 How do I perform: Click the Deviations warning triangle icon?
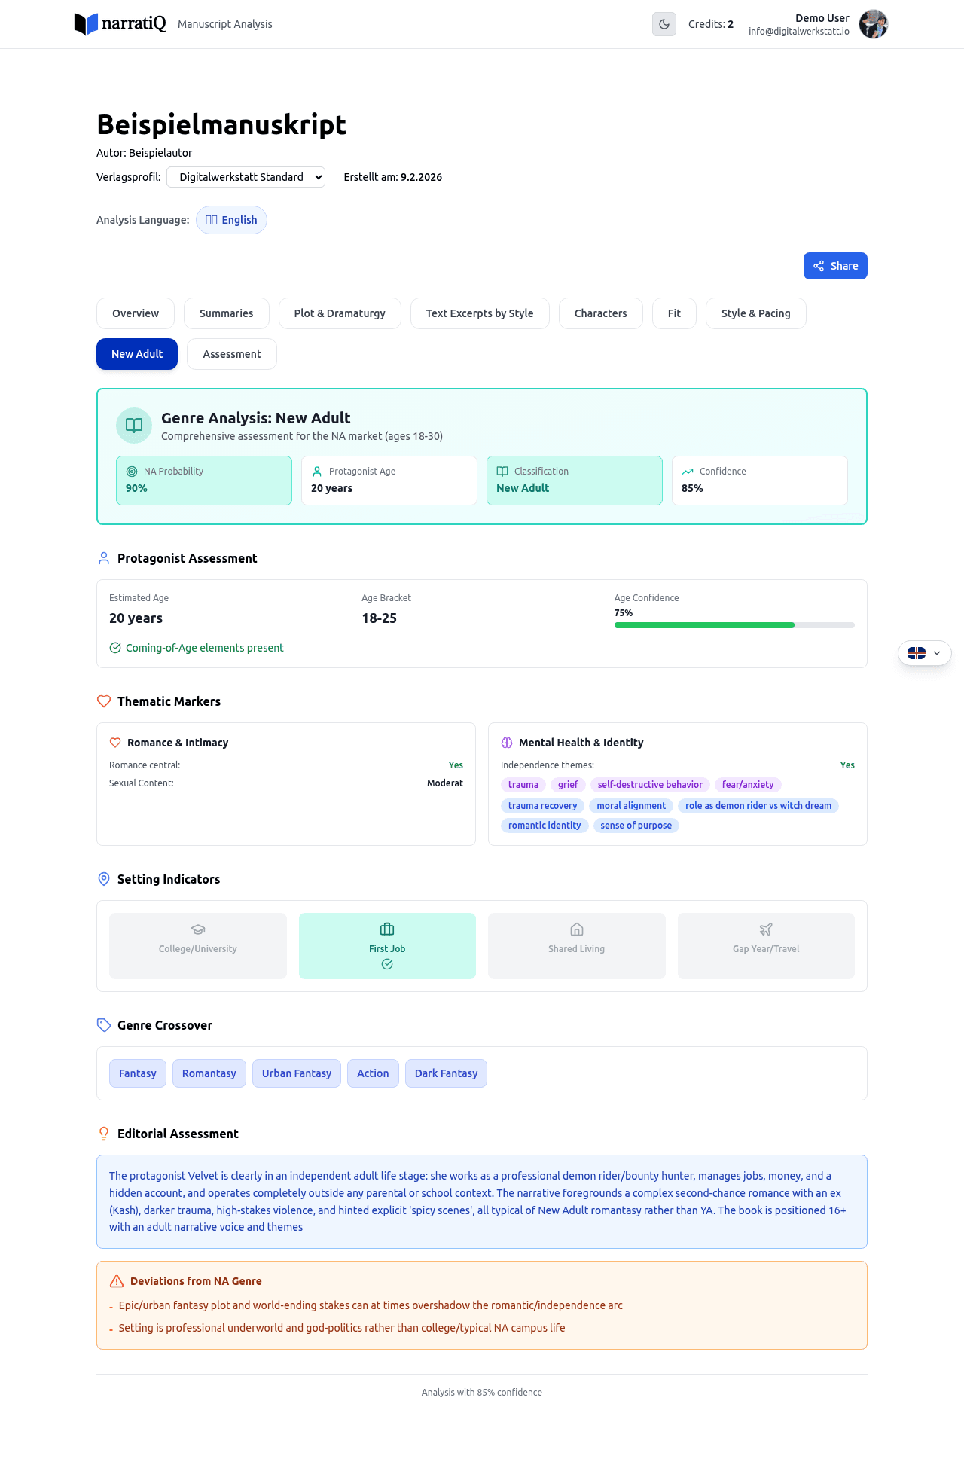117,1281
